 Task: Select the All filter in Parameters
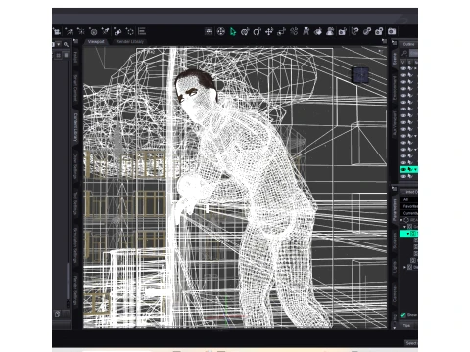click(x=409, y=199)
